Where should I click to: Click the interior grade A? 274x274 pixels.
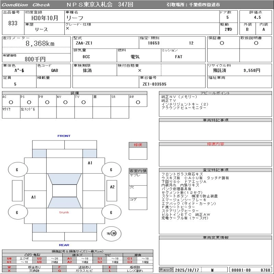coord(264,29)
